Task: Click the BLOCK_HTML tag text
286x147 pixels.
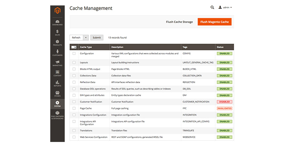Action: point(189,69)
